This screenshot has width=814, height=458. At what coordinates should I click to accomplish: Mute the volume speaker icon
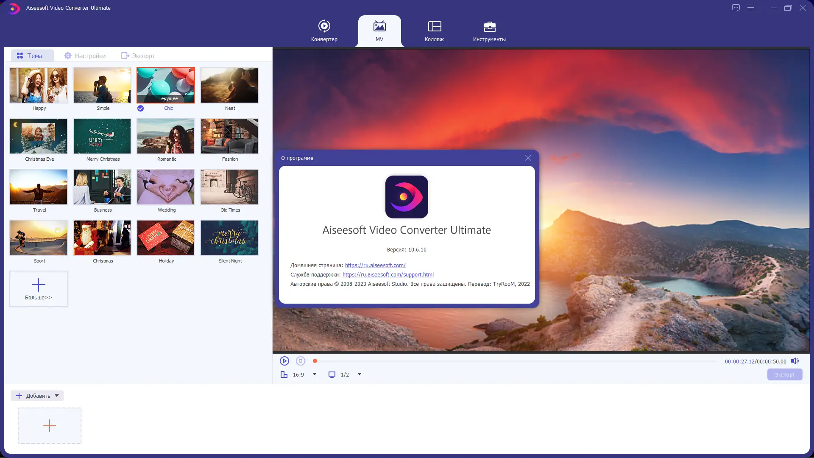795,361
